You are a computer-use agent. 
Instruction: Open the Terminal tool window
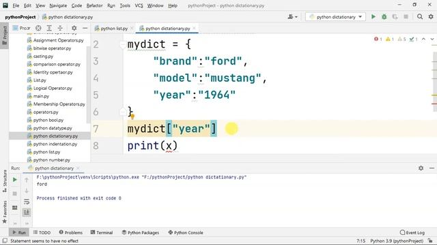coord(102,233)
